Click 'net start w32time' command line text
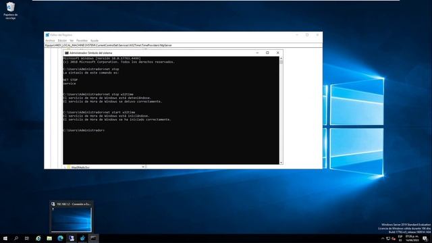Screen dimensions: 432x243 tap(120, 113)
